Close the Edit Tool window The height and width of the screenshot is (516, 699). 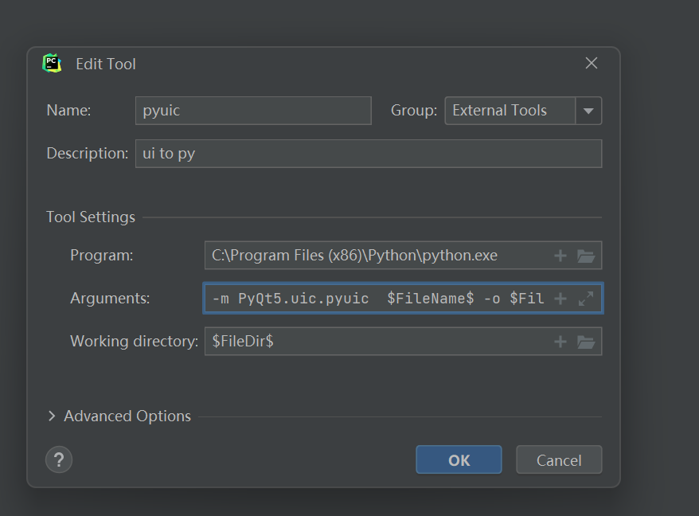pyautogui.click(x=592, y=62)
